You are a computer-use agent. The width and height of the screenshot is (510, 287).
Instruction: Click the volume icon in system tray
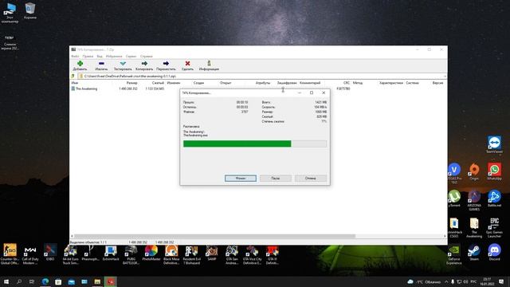pos(465,281)
